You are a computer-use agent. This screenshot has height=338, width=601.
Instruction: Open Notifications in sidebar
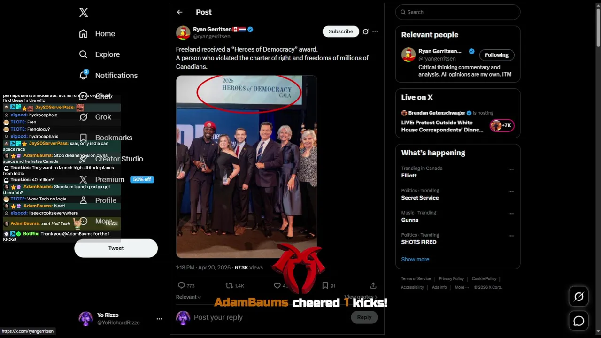pyautogui.click(x=116, y=75)
